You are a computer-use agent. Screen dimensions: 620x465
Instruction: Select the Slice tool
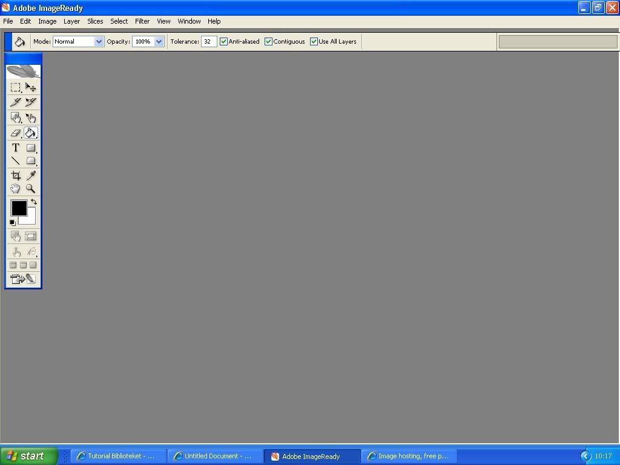point(15,102)
